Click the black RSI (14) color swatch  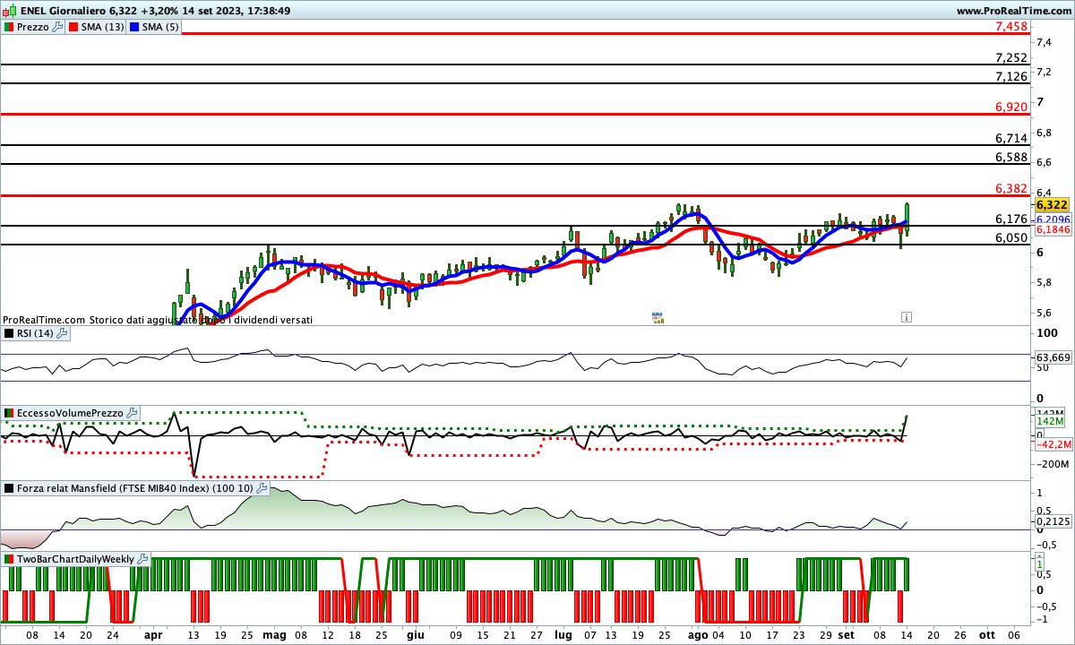(x=9, y=333)
